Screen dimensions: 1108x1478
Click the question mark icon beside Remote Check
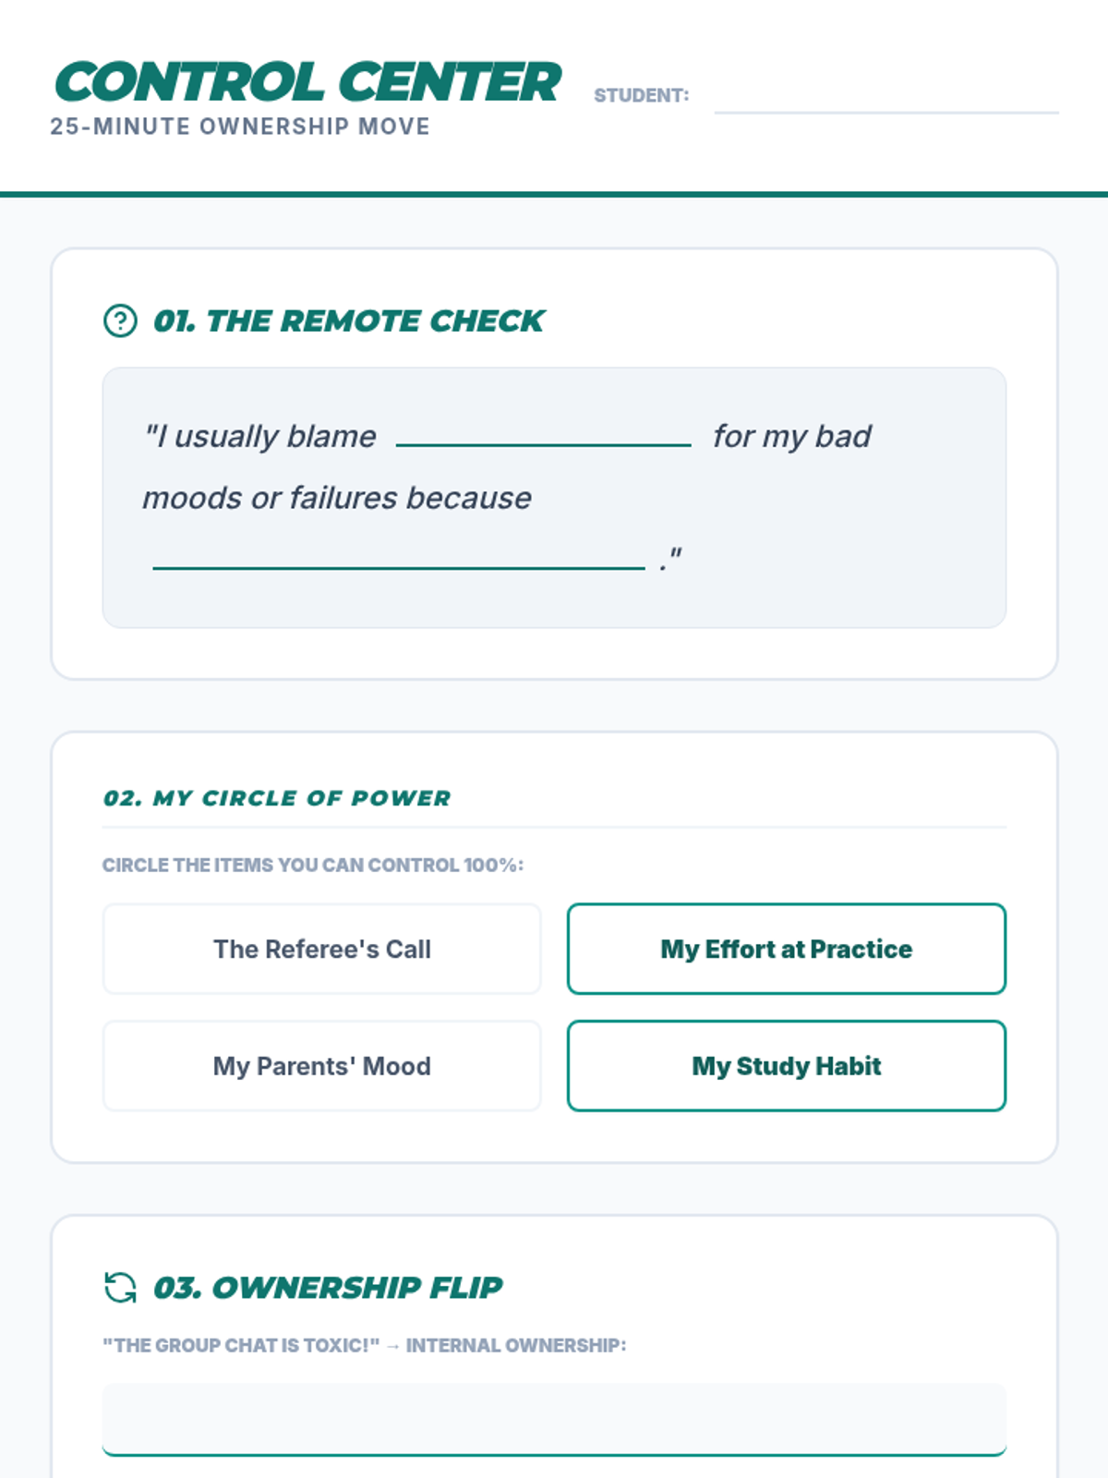click(120, 321)
